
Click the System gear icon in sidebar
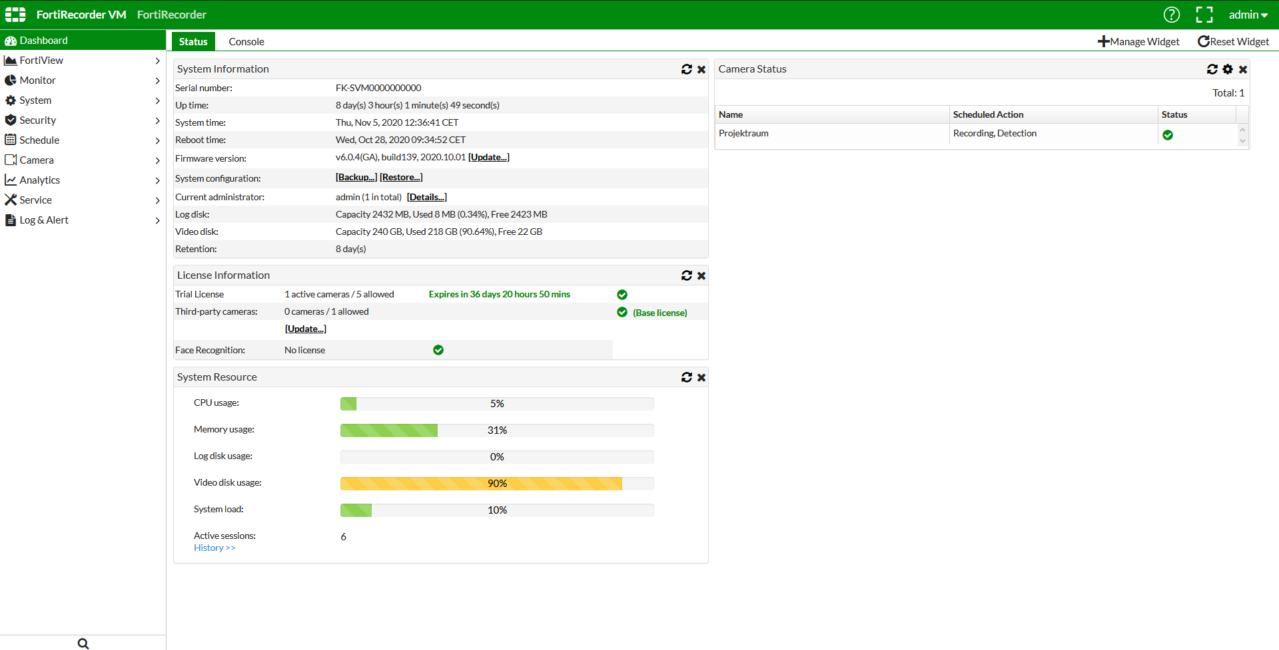(11, 100)
